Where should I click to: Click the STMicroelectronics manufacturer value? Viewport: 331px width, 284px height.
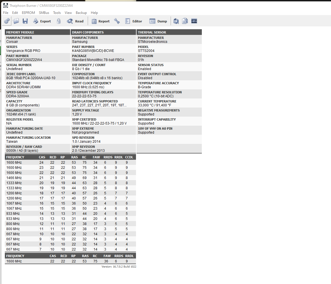point(153,42)
